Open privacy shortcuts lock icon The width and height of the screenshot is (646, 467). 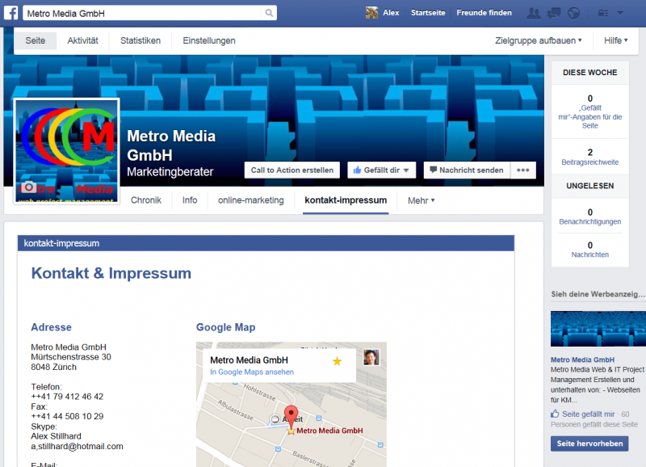tap(603, 13)
